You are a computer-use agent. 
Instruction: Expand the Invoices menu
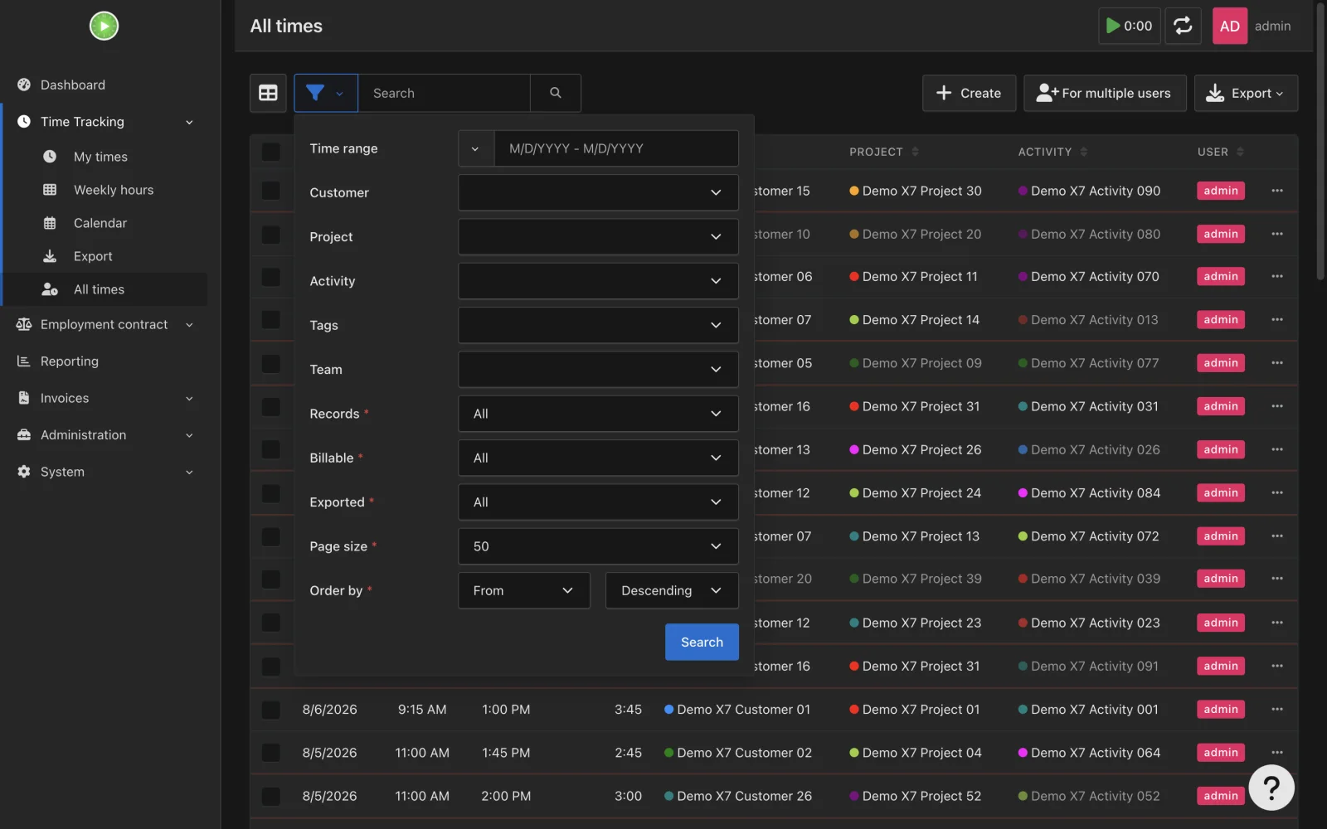105,398
